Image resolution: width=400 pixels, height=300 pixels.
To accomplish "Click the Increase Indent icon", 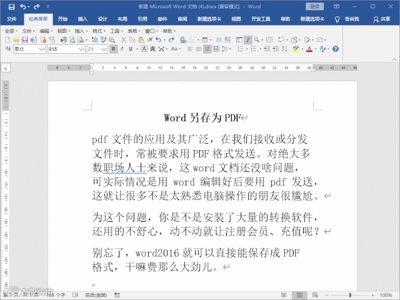I will [x=276, y=49].
